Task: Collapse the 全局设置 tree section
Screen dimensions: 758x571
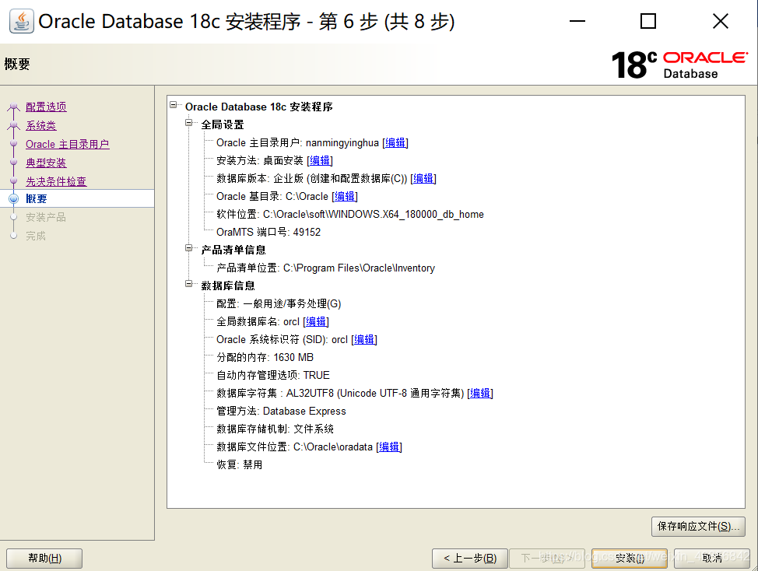Action: (x=189, y=122)
